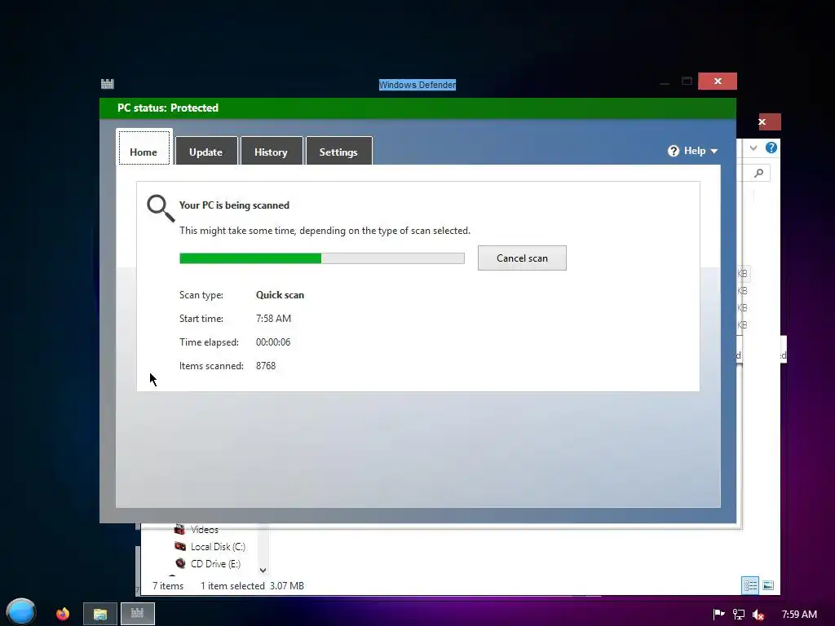
Task: Select Local Disk (C:) in navigation pane
Action: coord(218,547)
